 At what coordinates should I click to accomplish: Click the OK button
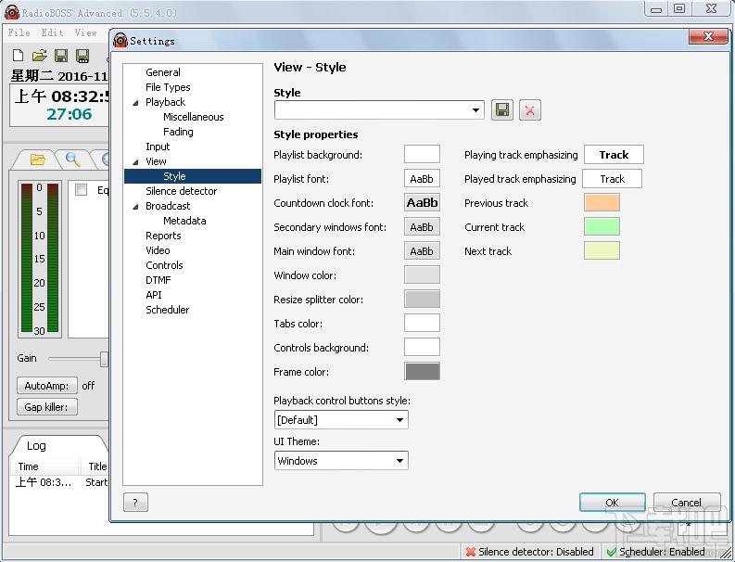pos(612,503)
